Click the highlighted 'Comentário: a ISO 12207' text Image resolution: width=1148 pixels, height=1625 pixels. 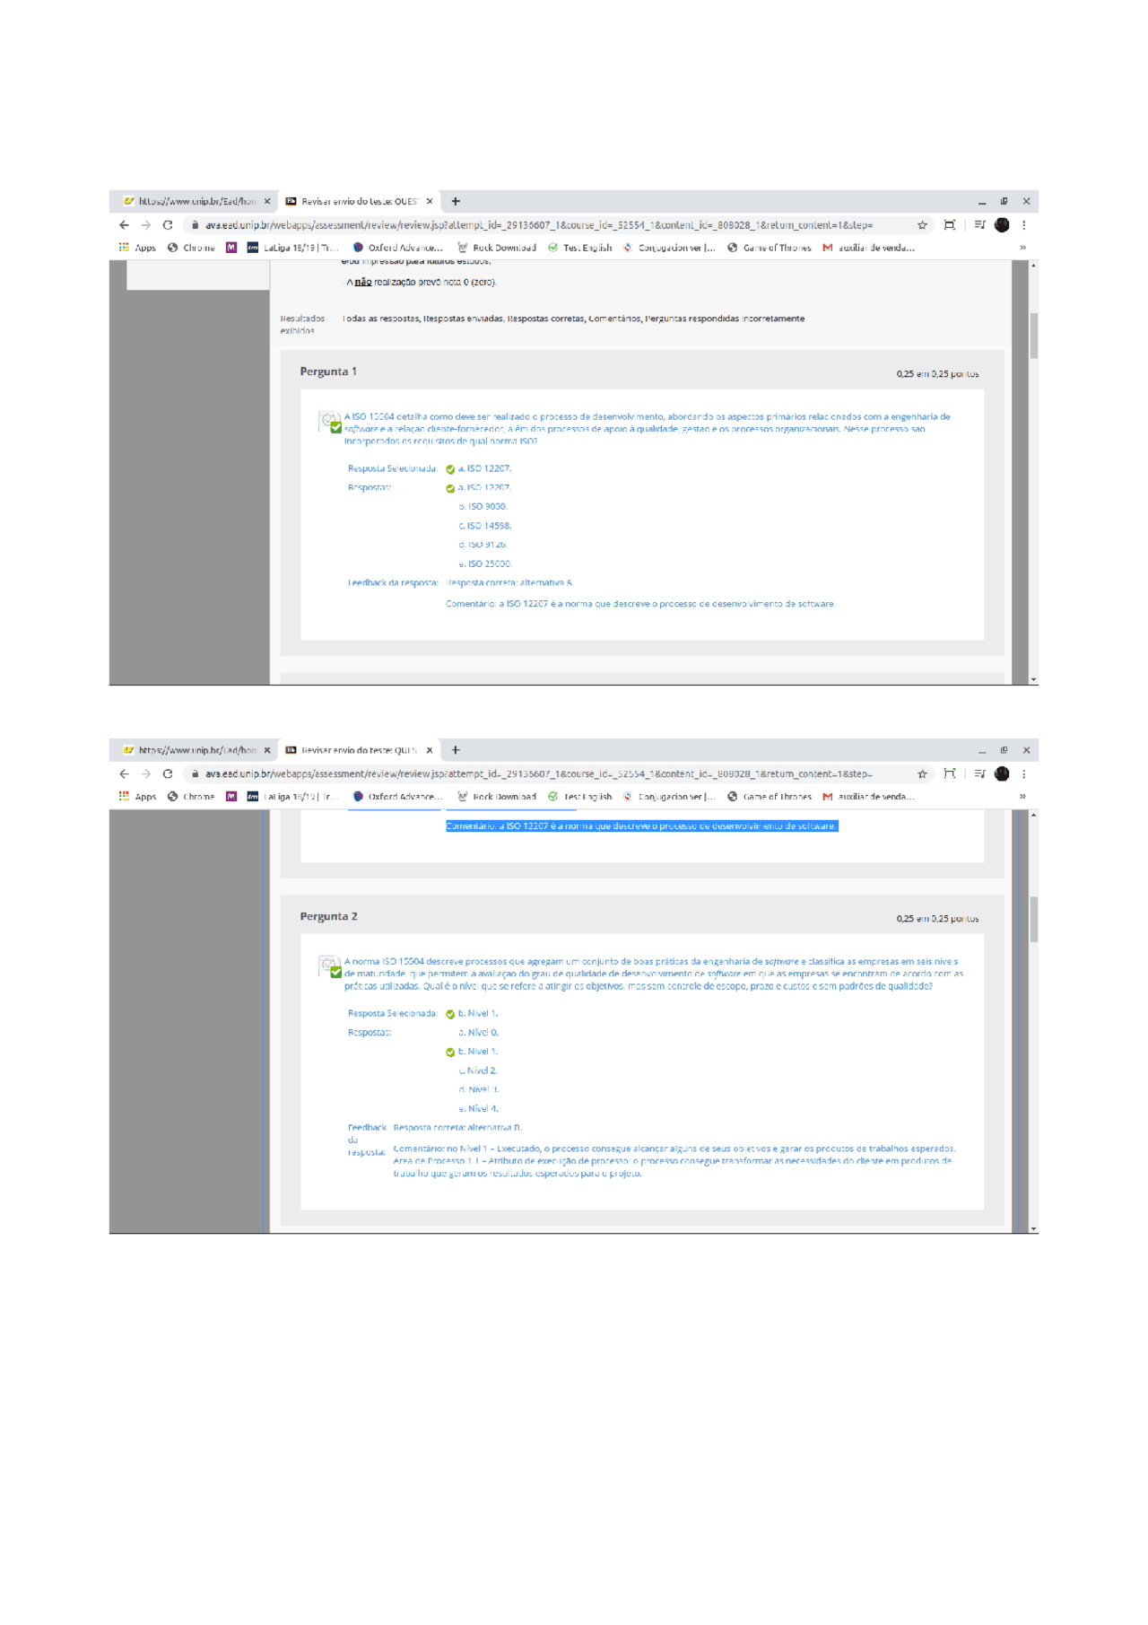click(x=641, y=826)
